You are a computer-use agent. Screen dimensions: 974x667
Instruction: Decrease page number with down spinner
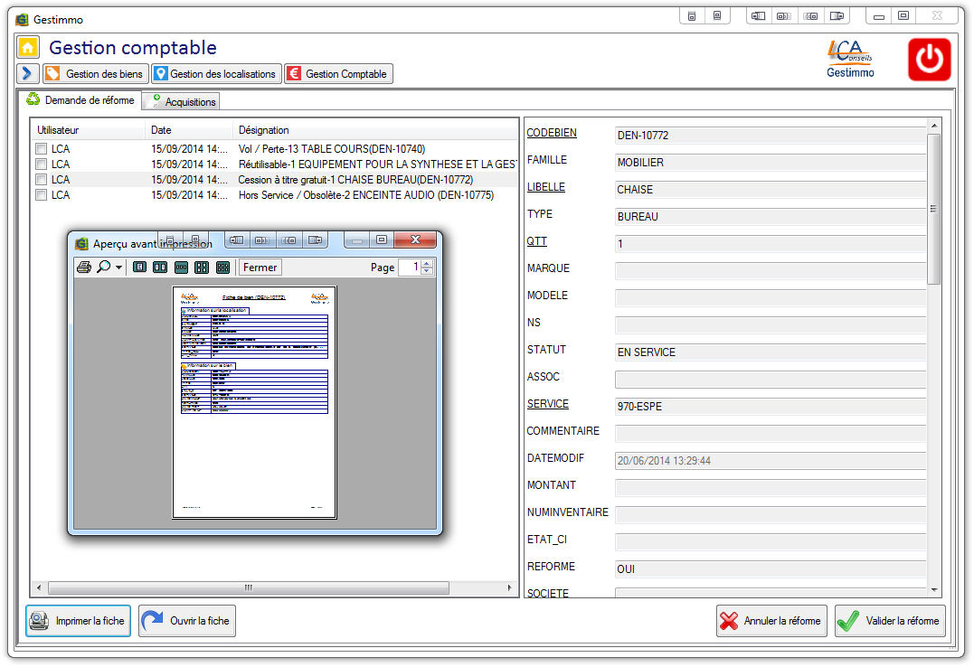[427, 271]
